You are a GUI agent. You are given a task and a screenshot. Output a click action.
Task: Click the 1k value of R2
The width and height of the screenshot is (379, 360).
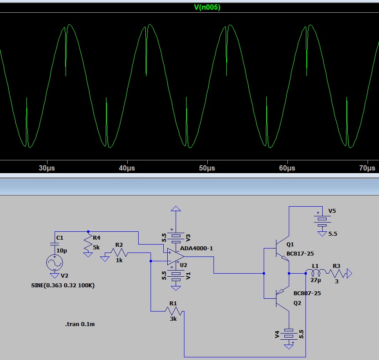pos(119,260)
